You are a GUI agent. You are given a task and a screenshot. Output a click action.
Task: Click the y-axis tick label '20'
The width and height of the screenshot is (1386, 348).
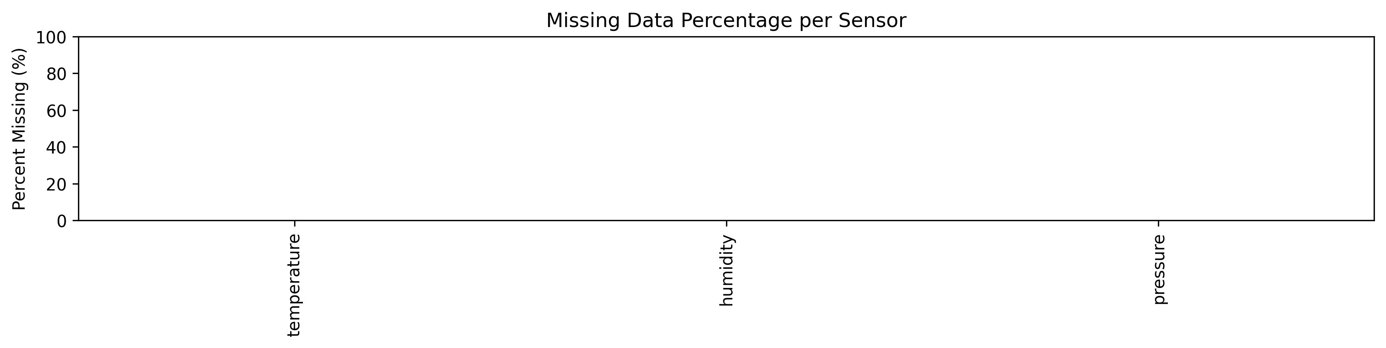click(x=56, y=185)
